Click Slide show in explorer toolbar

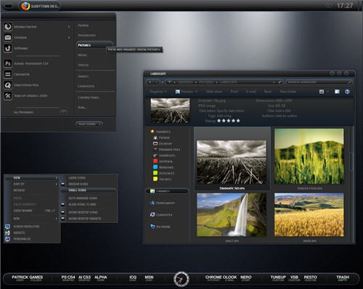214,91
